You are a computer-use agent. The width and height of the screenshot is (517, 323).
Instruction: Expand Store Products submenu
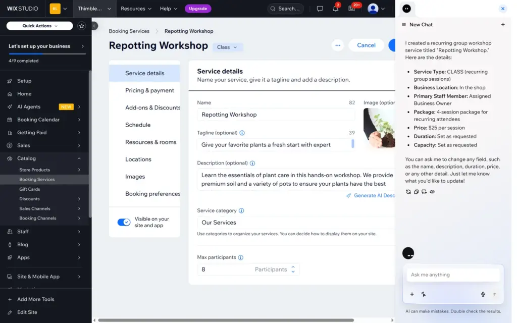79,170
